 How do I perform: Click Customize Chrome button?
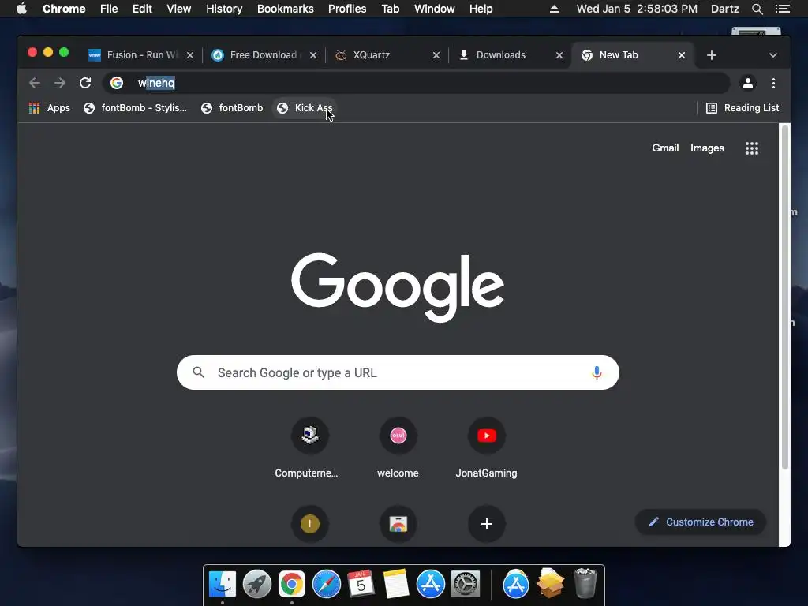[x=701, y=522]
